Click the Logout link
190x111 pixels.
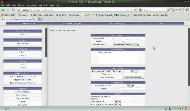click(161, 24)
